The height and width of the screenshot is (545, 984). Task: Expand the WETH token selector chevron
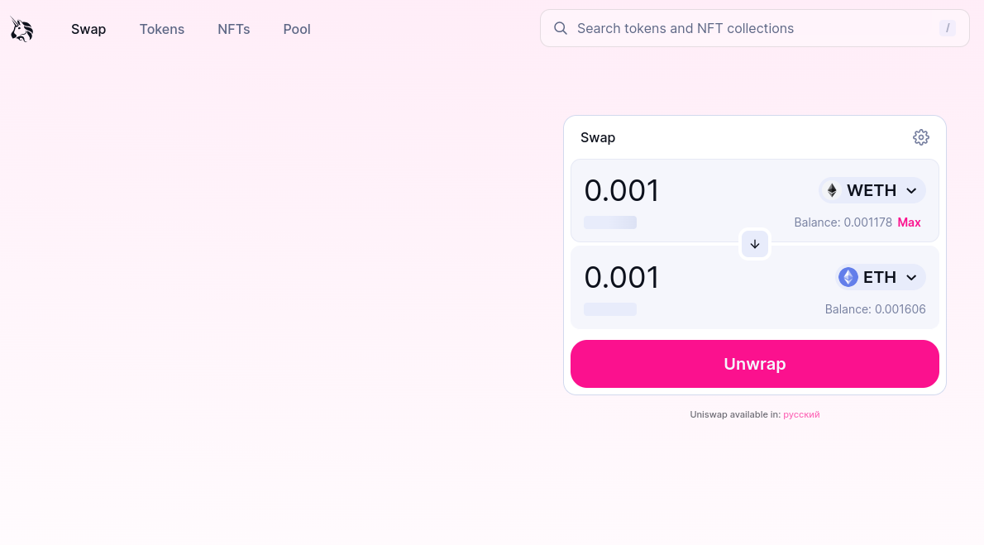[911, 191]
